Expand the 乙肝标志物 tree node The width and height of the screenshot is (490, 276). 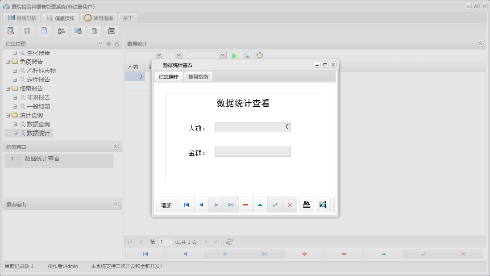click(15, 71)
